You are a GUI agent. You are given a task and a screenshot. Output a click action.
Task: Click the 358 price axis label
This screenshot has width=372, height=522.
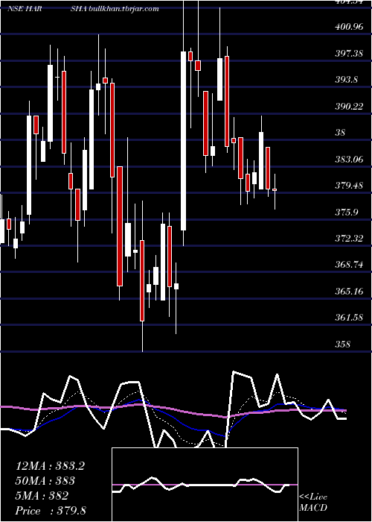tap(343, 345)
